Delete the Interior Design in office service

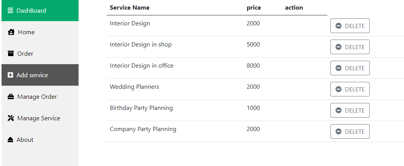pyautogui.click(x=350, y=68)
